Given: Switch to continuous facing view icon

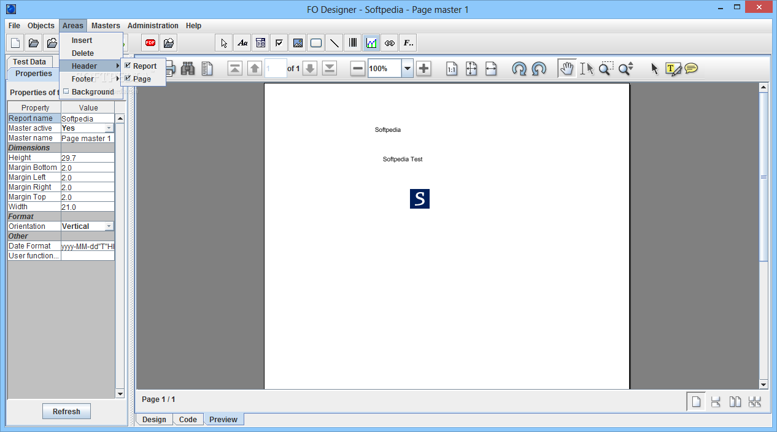Looking at the screenshot, I should [755, 402].
